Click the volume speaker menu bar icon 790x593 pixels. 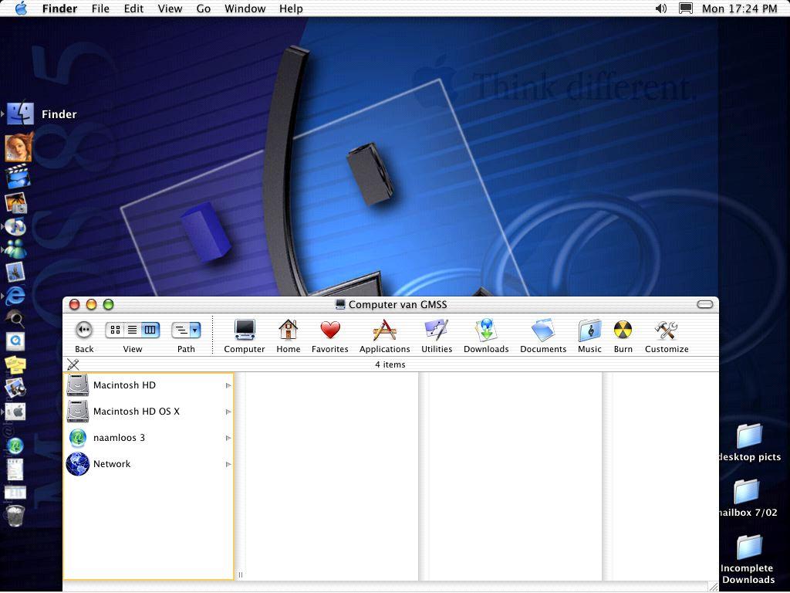tap(661, 8)
